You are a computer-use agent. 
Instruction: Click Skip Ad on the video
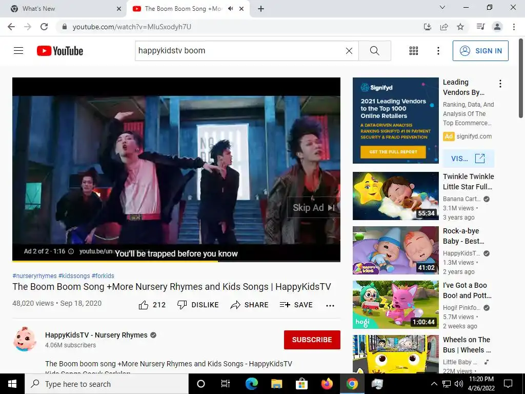[x=313, y=208]
